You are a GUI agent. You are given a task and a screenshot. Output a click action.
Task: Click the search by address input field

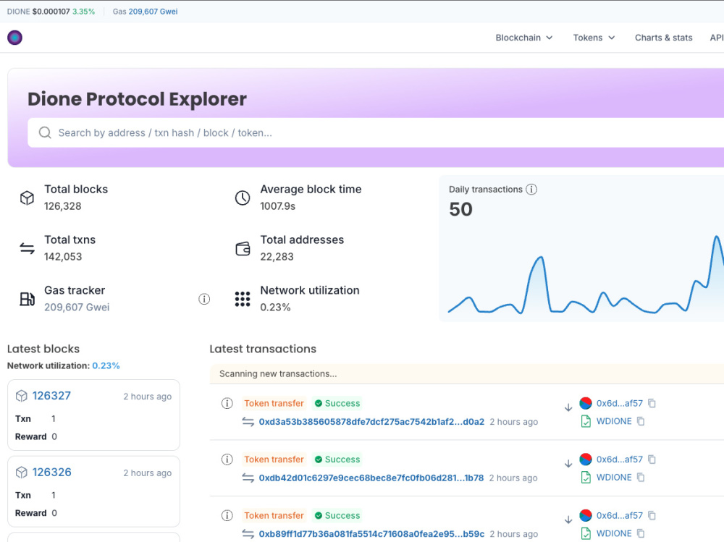coord(376,133)
